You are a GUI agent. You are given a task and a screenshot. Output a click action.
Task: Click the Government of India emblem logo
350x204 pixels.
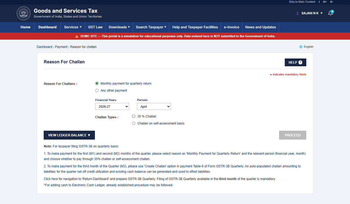[24, 13]
